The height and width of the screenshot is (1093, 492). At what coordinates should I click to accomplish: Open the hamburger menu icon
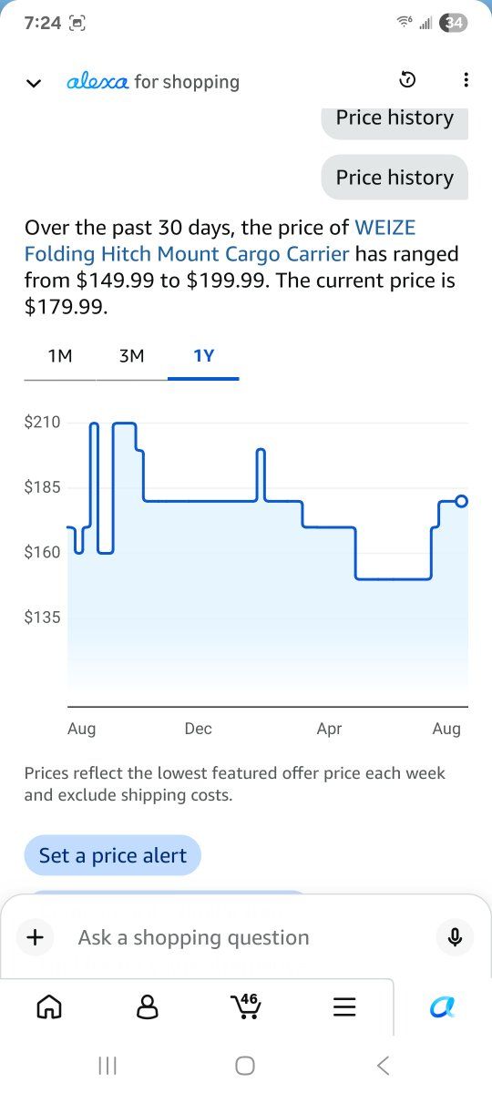pyautogui.click(x=343, y=1006)
